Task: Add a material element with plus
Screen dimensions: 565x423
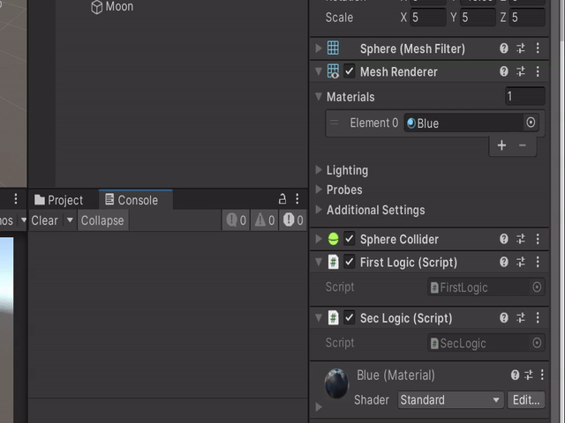Action: (501, 145)
